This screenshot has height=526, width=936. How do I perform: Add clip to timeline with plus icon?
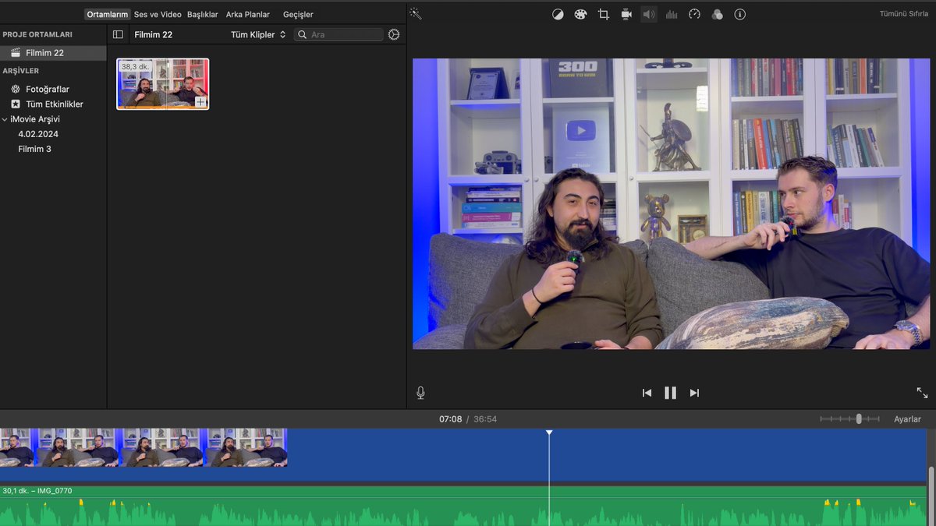pyautogui.click(x=200, y=101)
